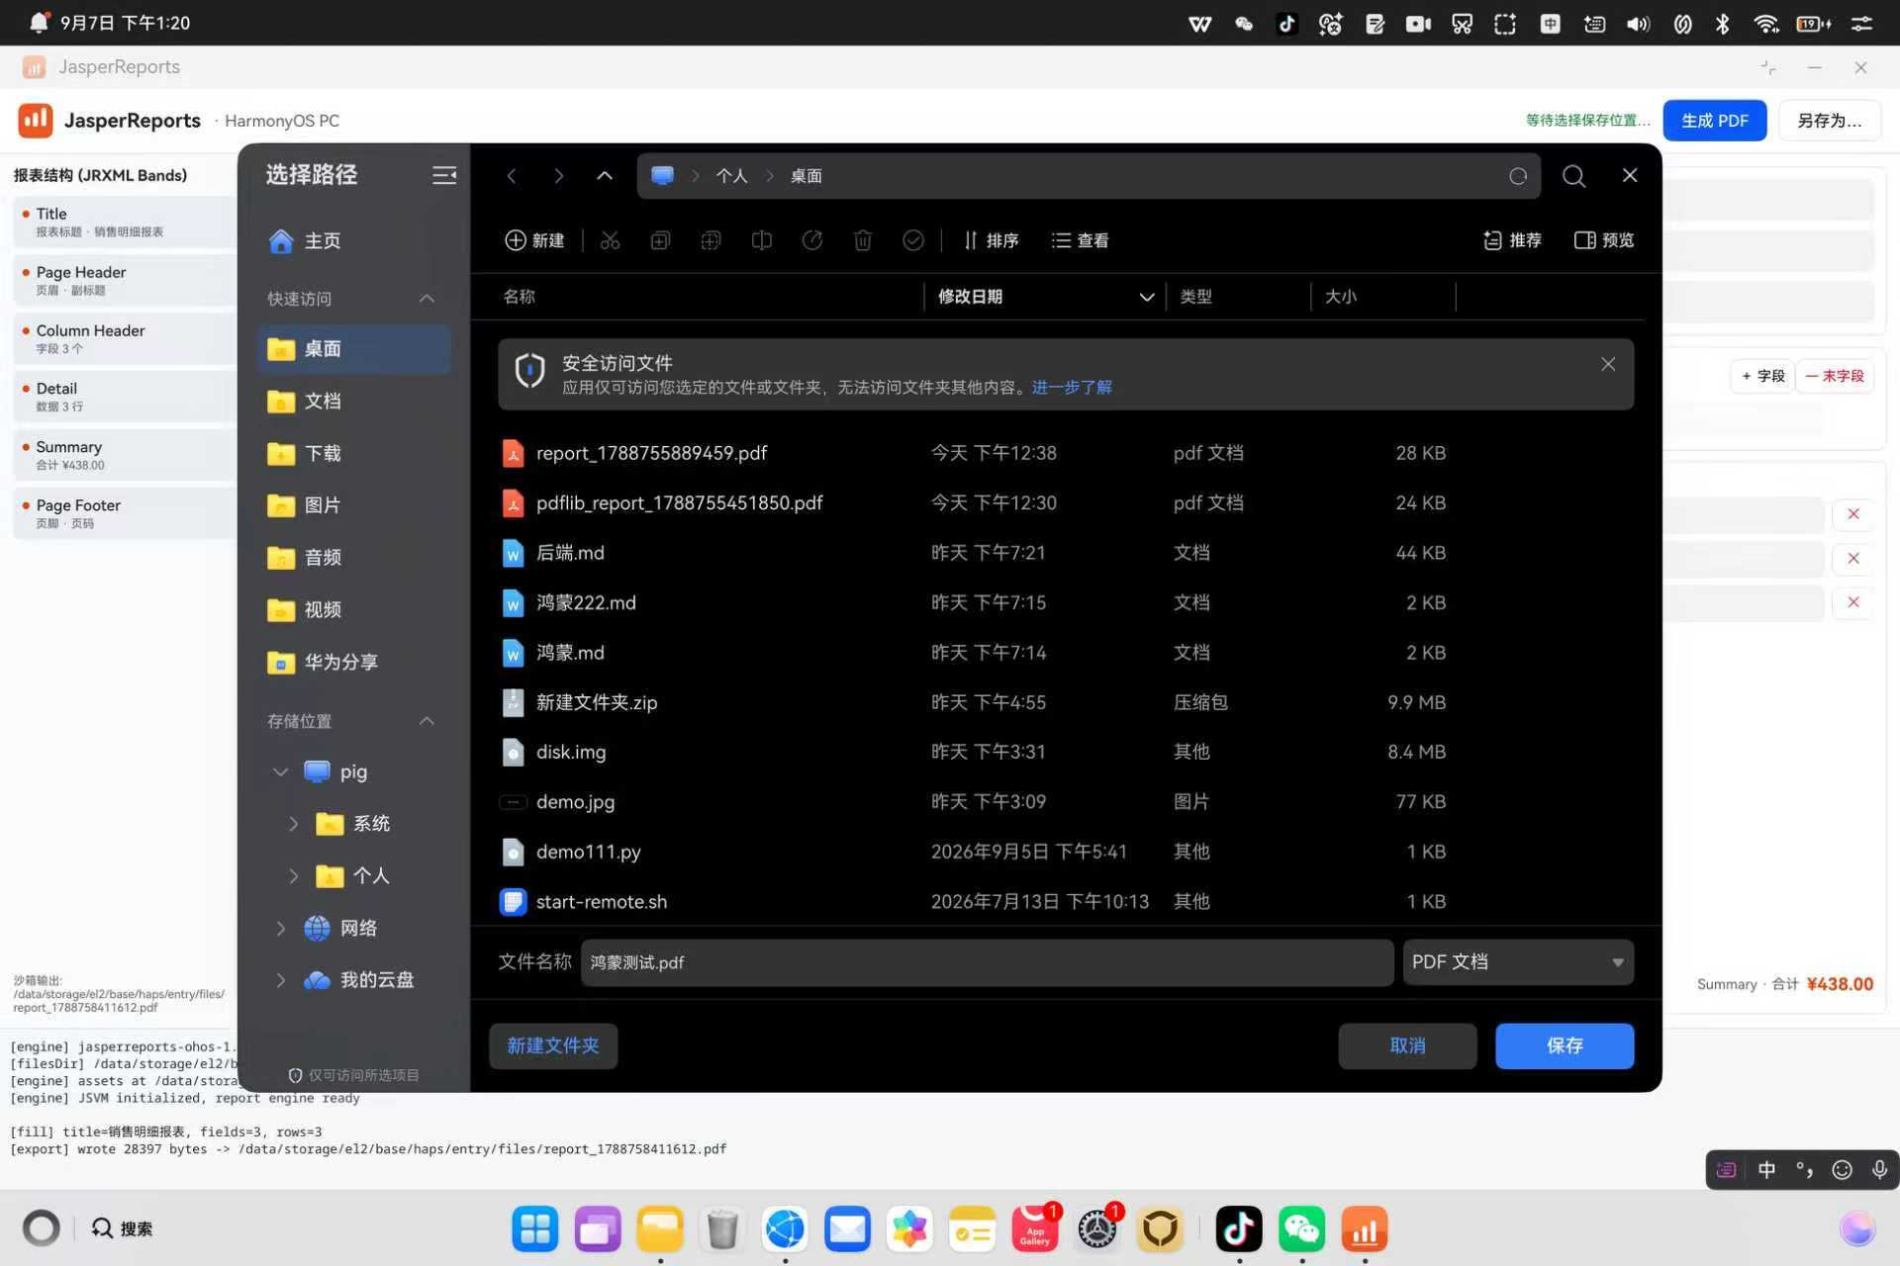Collapse the 存储位置 section
1900x1266 pixels.
tap(427, 721)
